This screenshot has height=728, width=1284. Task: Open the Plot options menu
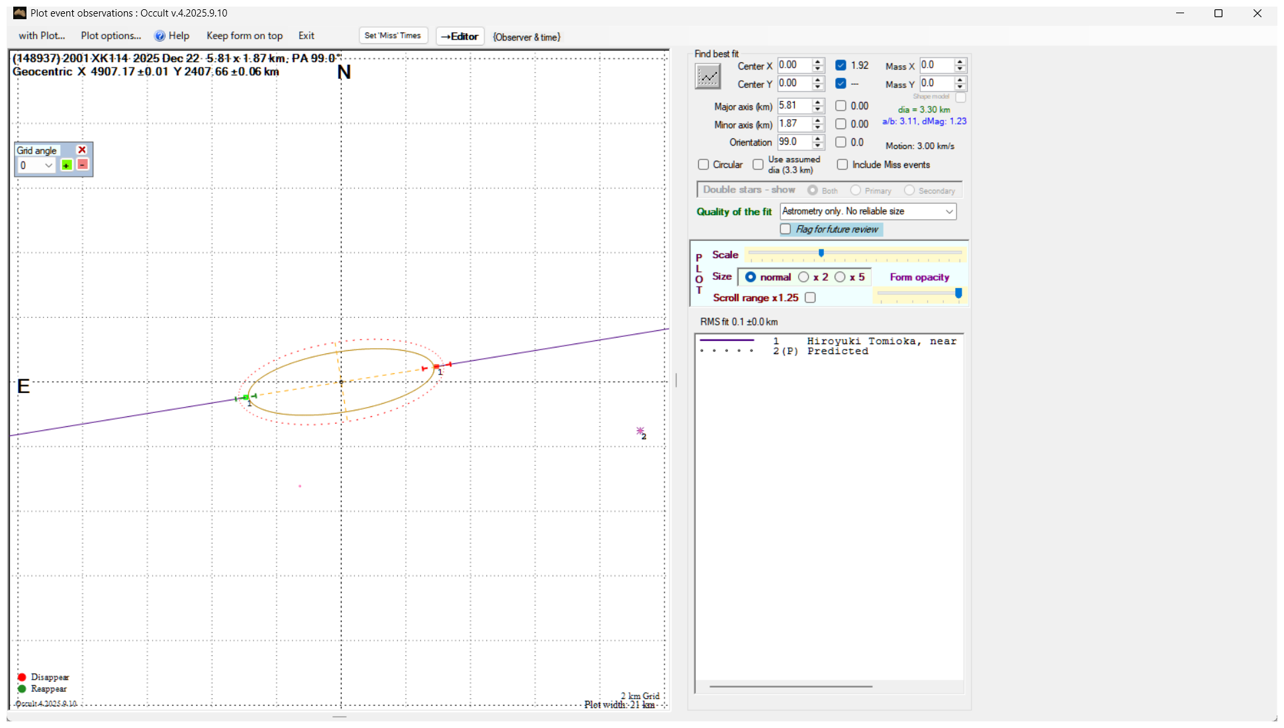pyautogui.click(x=111, y=36)
